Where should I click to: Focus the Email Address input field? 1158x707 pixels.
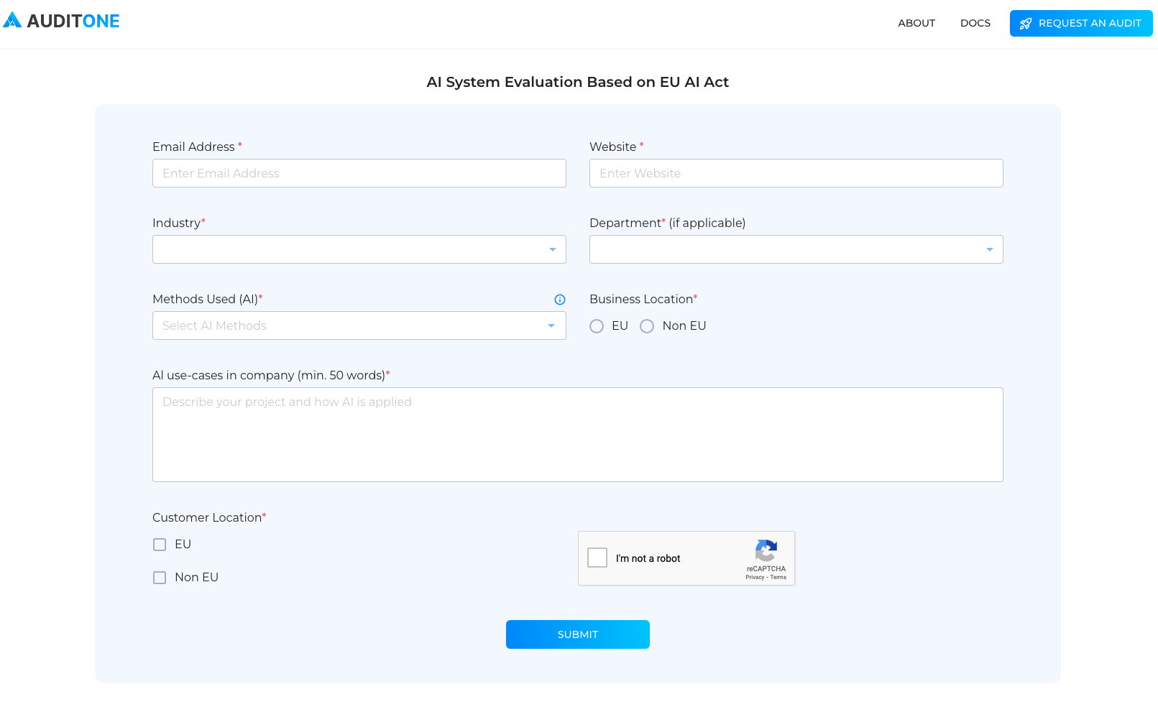(359, 173)
